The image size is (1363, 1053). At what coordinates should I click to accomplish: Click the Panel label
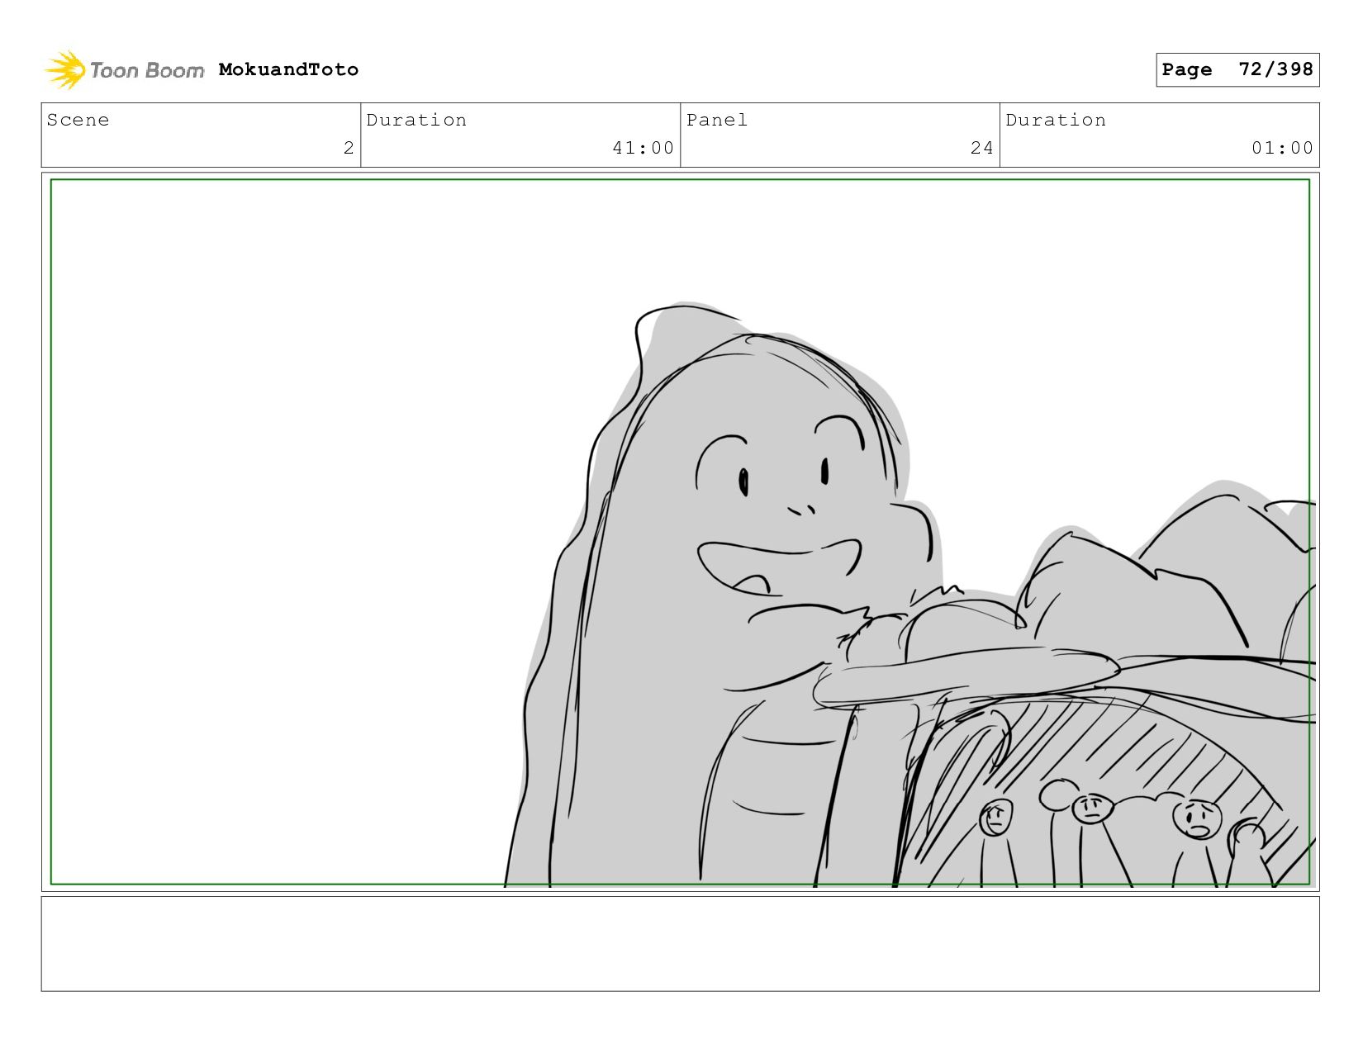[717, 120]
